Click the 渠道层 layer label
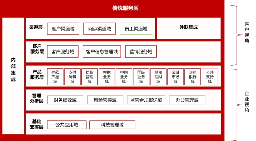Screen dimensions: 256x141 click(x=36, y=27)
